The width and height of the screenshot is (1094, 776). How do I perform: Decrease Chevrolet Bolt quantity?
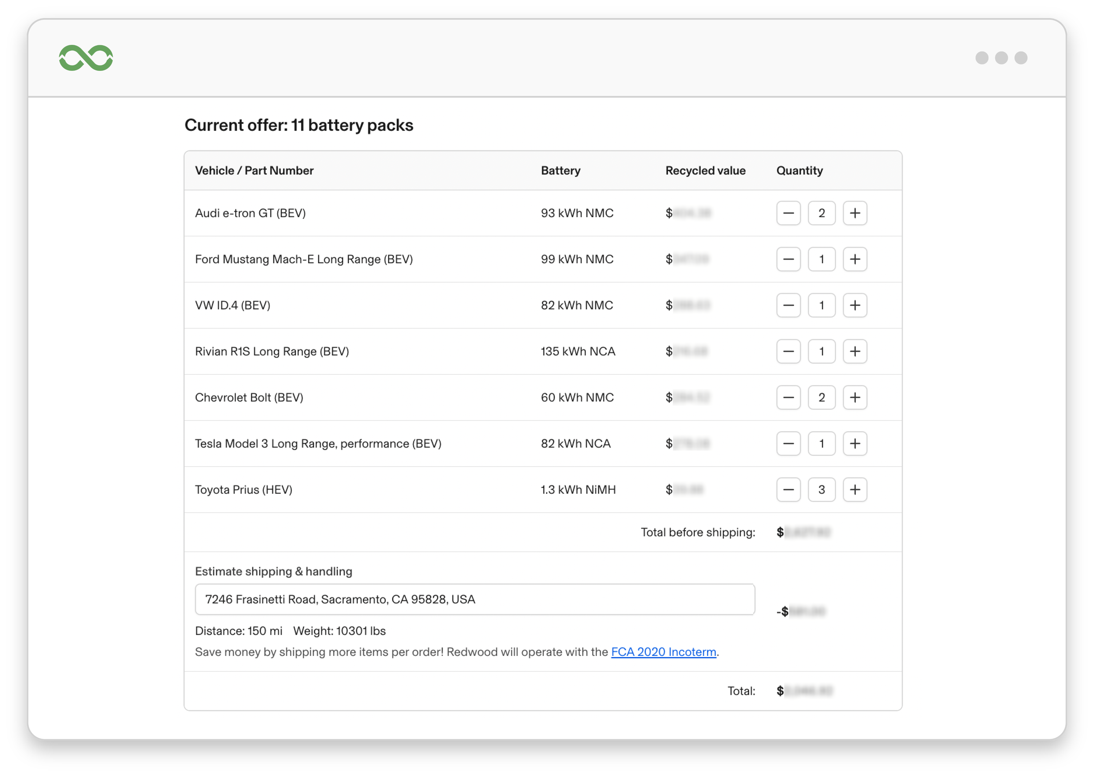coord(788,397)
